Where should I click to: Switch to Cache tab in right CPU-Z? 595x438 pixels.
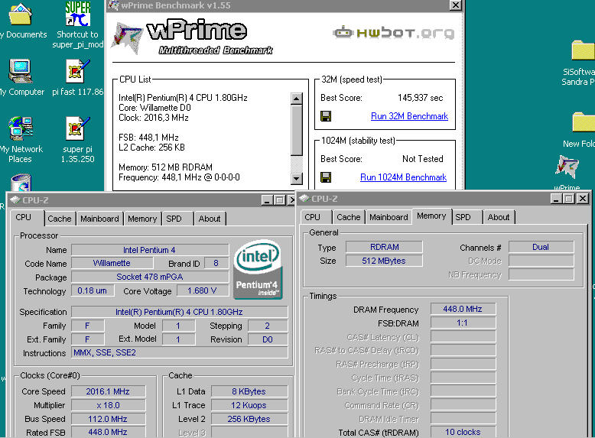pos(348,217)
